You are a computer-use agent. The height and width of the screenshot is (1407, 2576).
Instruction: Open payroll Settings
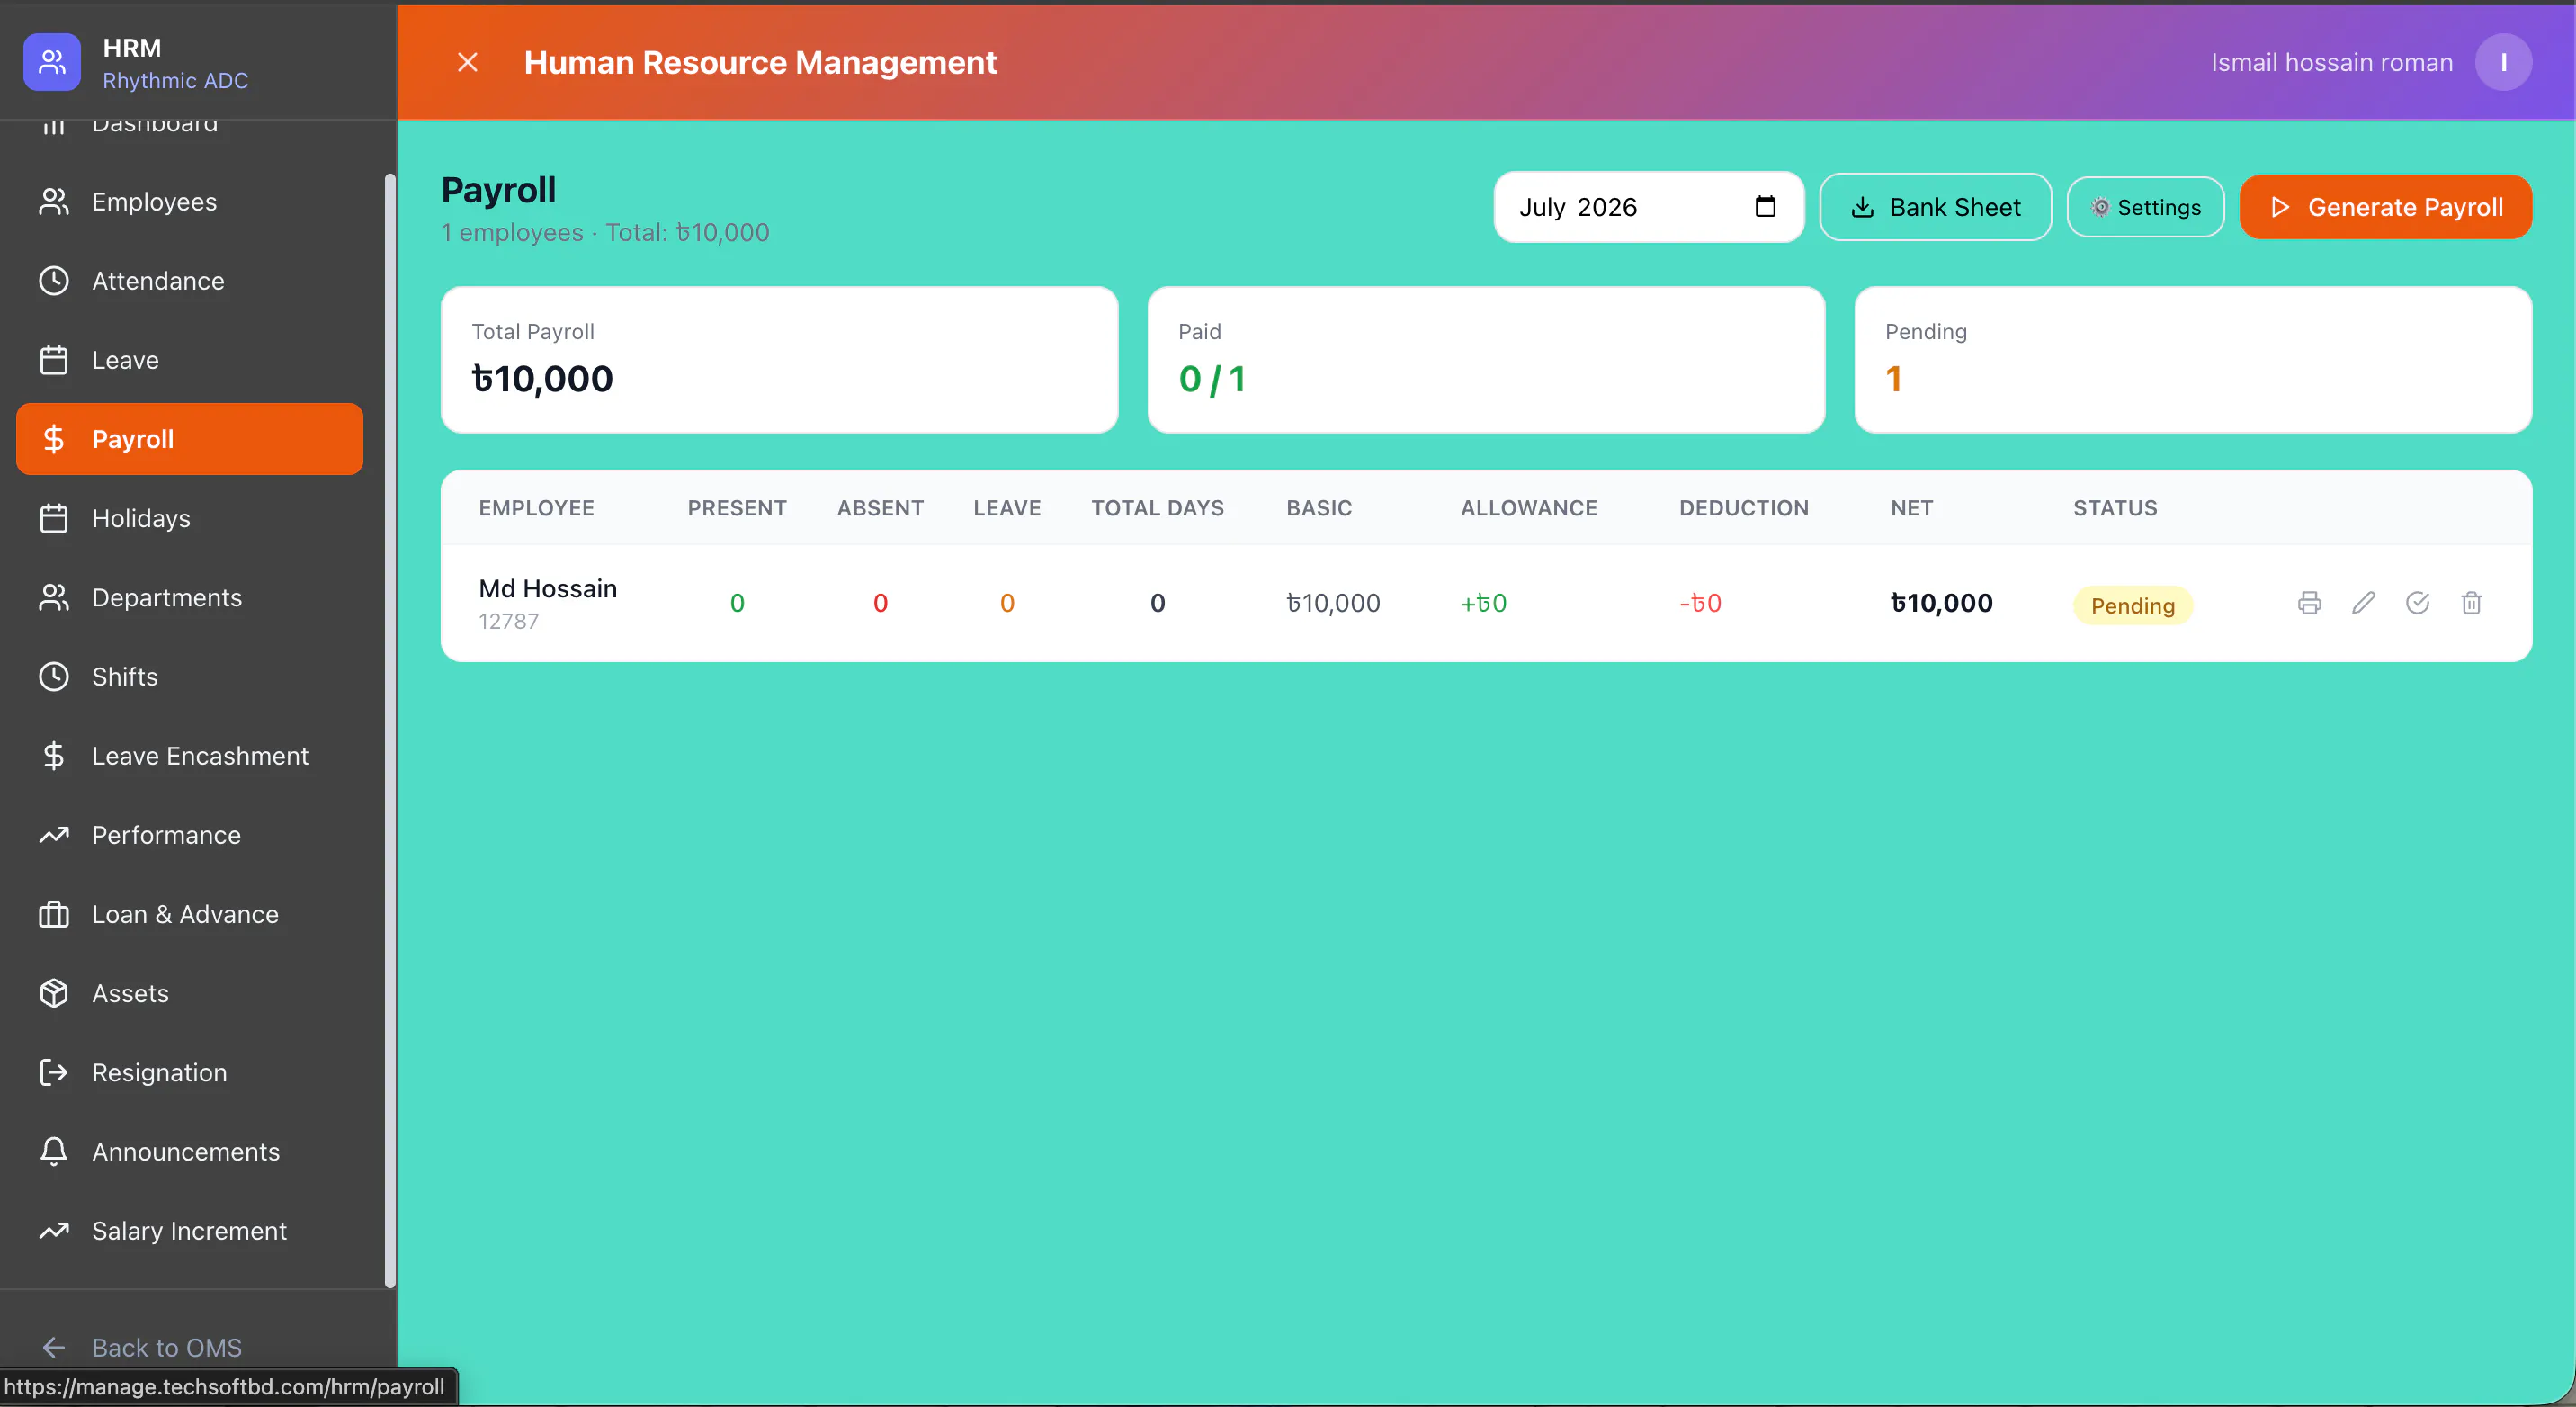(x=2145, y=207)
